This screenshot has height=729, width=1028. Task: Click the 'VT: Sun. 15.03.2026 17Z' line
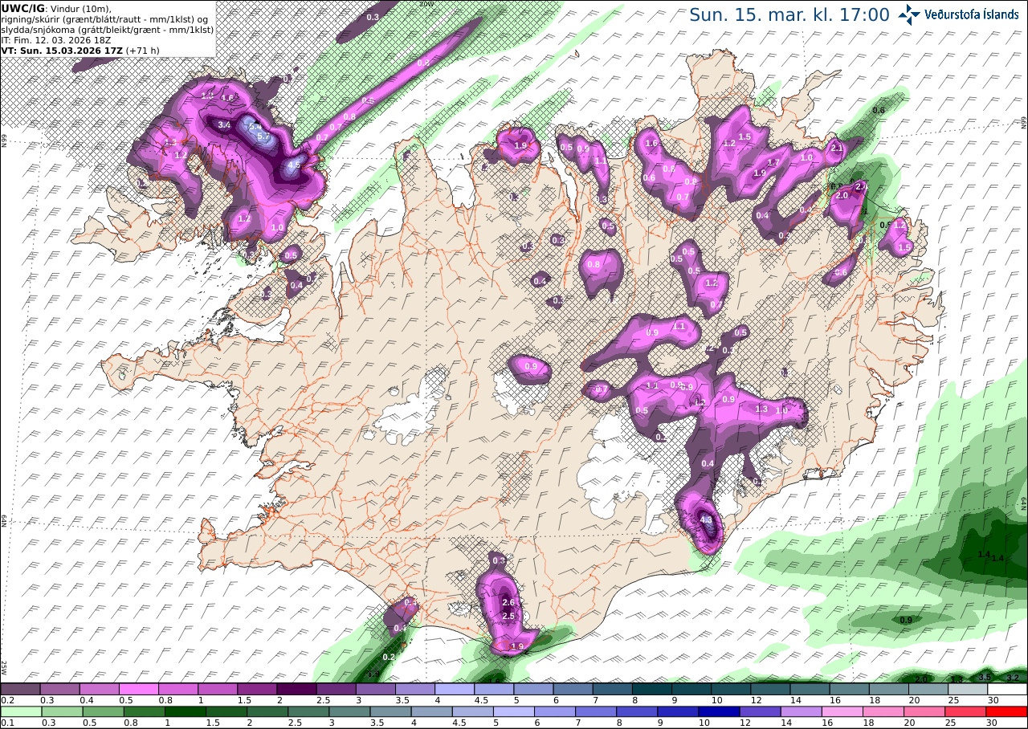pos(61,50)
